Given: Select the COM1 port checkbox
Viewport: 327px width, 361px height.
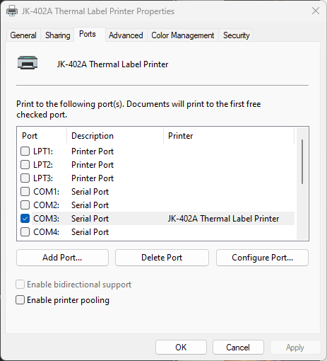Looking at the screenshot, I should [x=25, y=192].
